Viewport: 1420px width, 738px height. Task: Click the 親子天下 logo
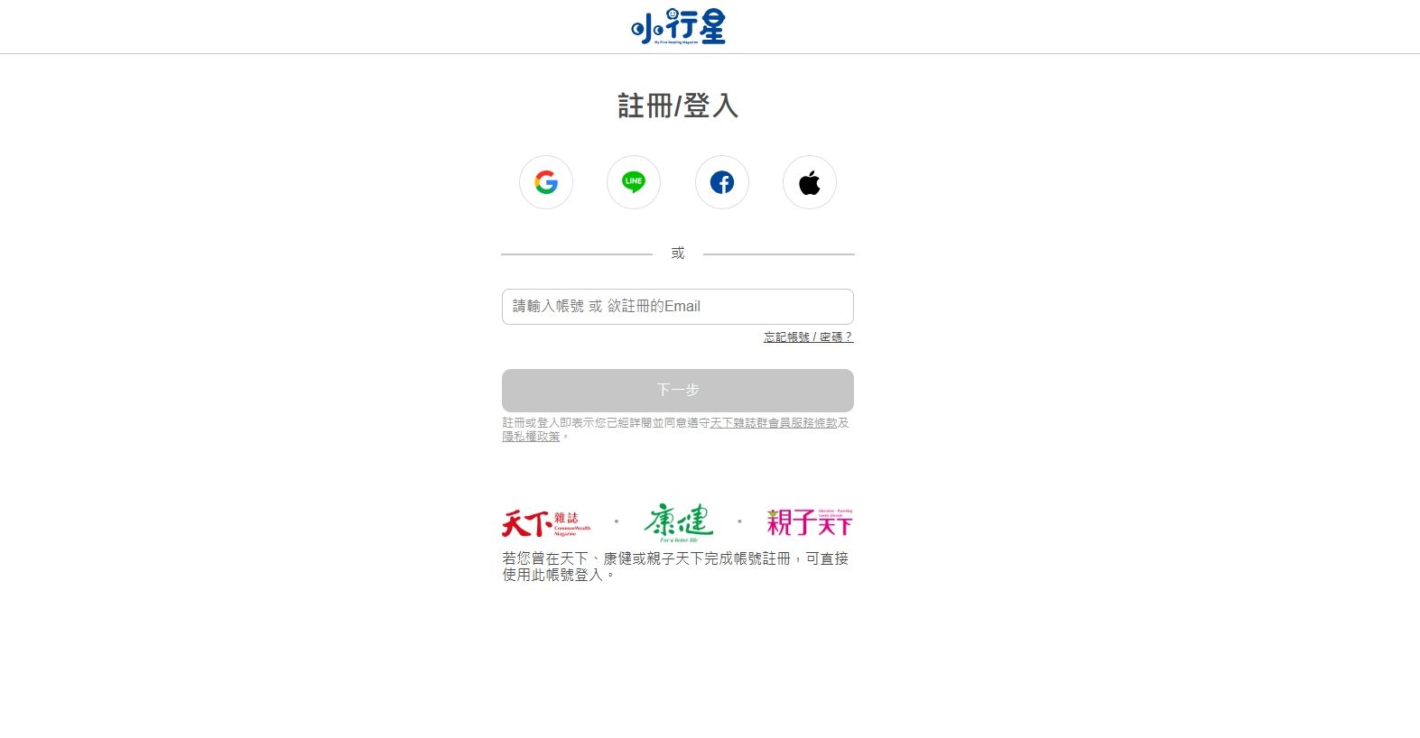click(x=810, y=522)
